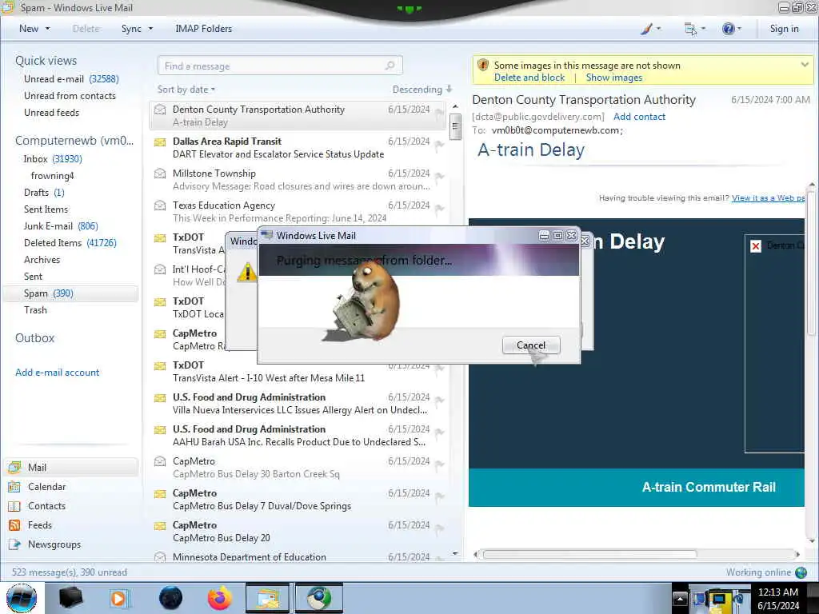The width and height of the screenshot is (819, 614).
Task: Click unread envelope icon for Villa Nueva message
Action: click(x=160, y=398)
